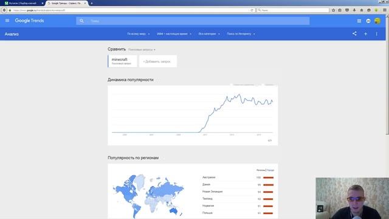
Task: Open the Firefox downloads arrow icon
Action: (354, 10)
